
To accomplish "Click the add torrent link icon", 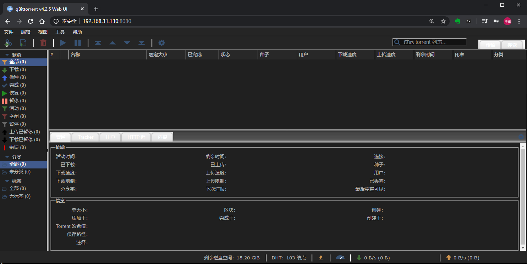I will point(8,43).
